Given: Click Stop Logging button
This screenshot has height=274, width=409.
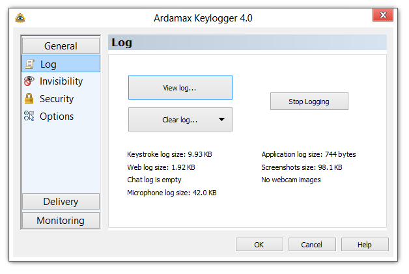Looking at the screenshot, I should tap(309, 101).
